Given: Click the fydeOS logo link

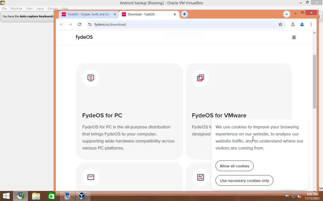Looking at the screenshot, I should [x=84, y=37].
